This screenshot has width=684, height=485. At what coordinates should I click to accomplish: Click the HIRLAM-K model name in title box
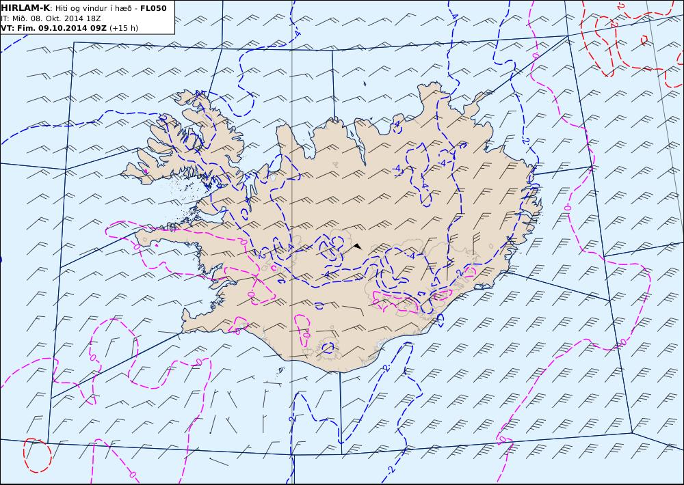pos(26,8)
